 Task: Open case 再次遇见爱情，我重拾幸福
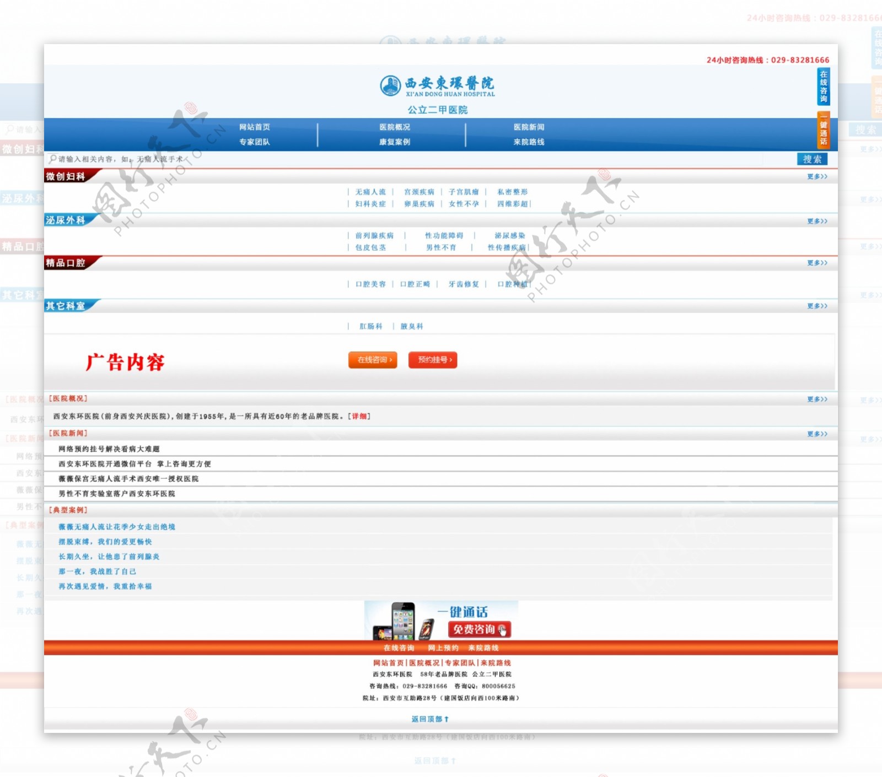click(x=105, y=586)
